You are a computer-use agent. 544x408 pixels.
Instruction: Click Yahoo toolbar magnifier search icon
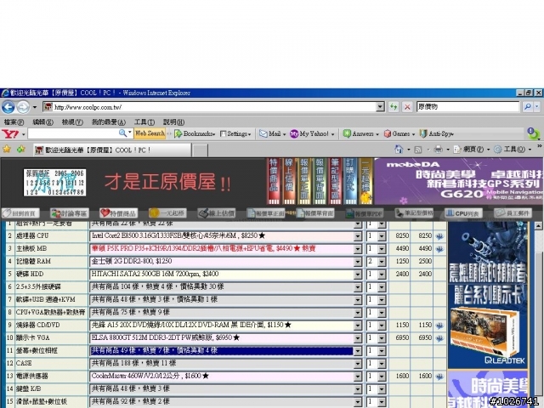pos(122,133)
